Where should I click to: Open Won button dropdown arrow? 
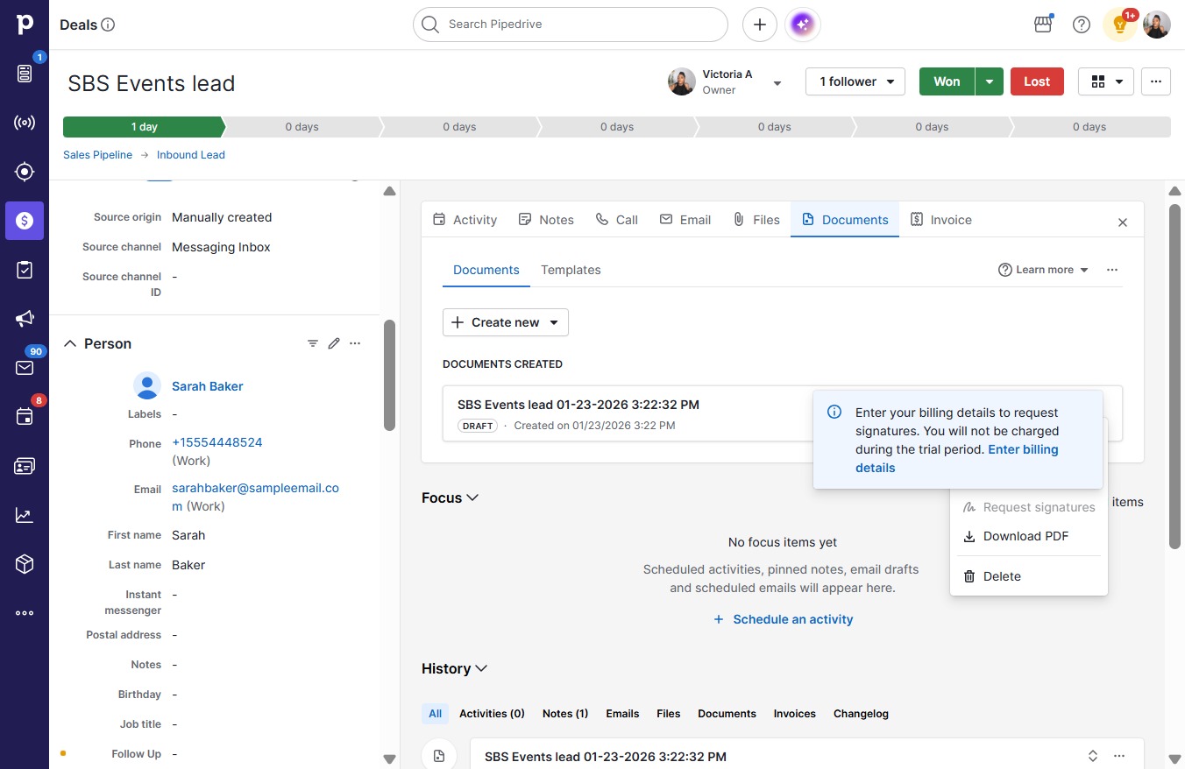[990, 81]
